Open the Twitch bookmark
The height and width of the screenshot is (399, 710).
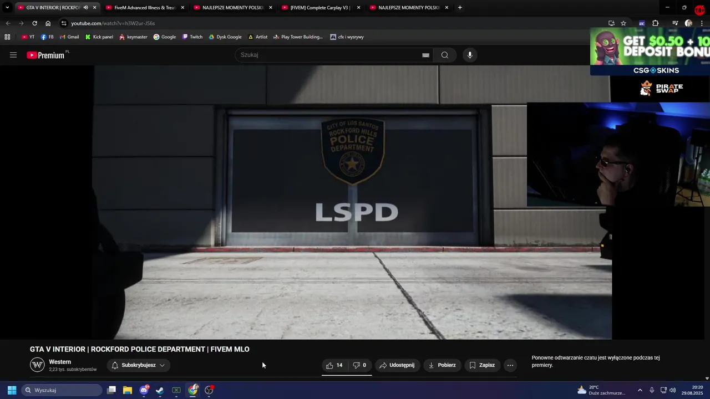[192, 37]
